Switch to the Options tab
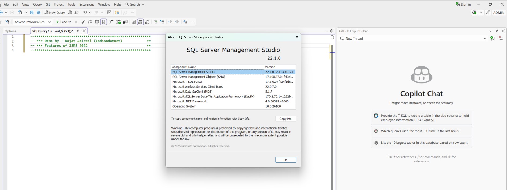 click(x=10, y=31)
